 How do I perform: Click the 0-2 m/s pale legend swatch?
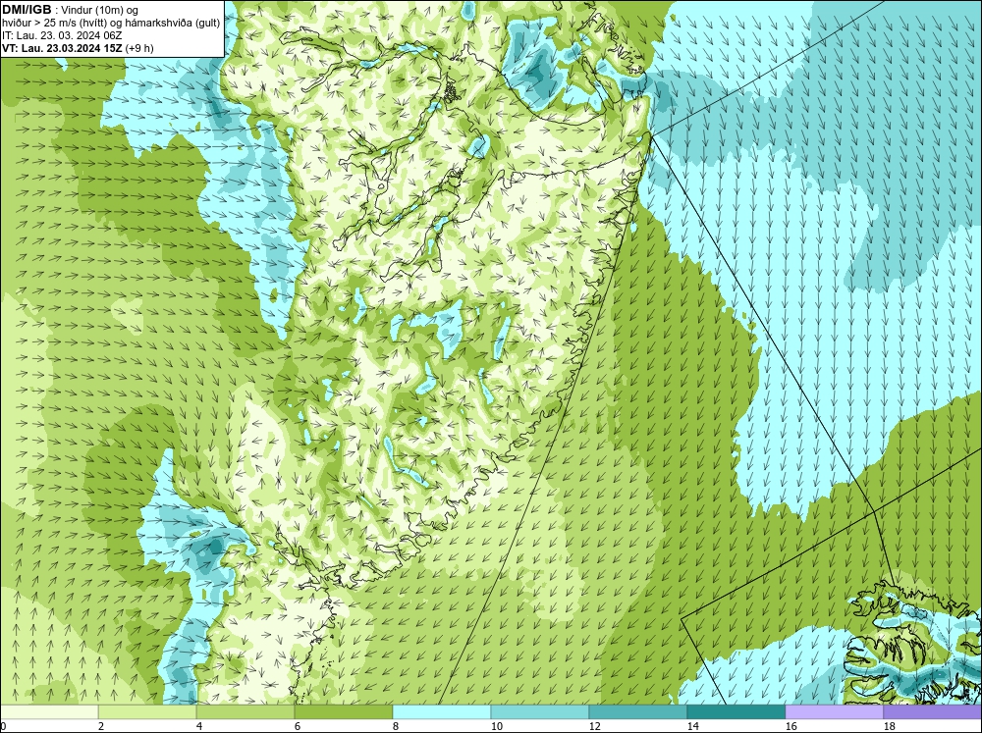click(x=49, y=712)
